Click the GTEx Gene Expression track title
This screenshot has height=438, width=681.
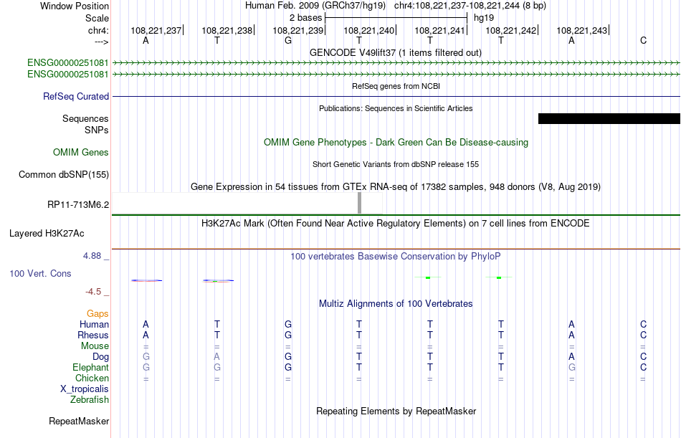[396, 187]
